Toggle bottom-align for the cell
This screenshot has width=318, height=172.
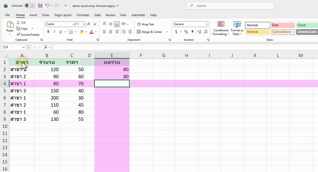[x=117, y=24]
